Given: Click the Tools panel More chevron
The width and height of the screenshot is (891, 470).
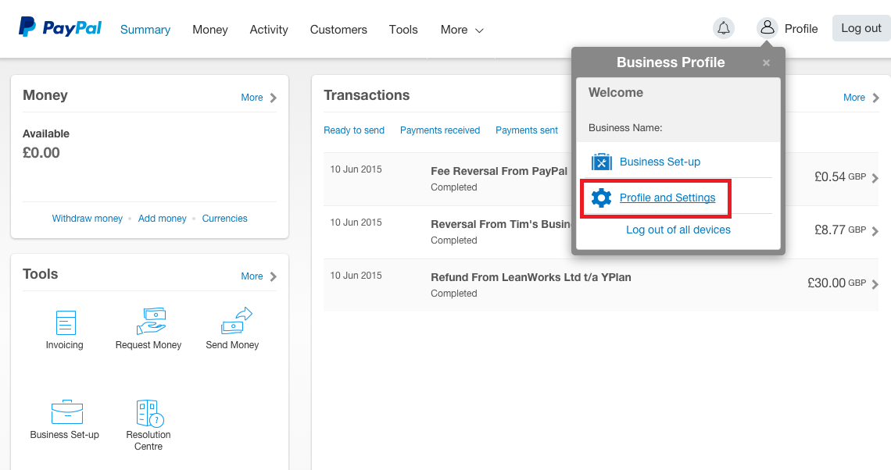Looking at the screenshot, I should (x=274, y=276).
